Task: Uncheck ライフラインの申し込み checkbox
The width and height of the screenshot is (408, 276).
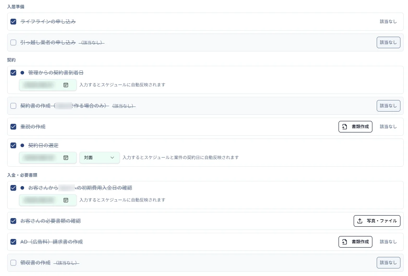Action: (13, 22)
